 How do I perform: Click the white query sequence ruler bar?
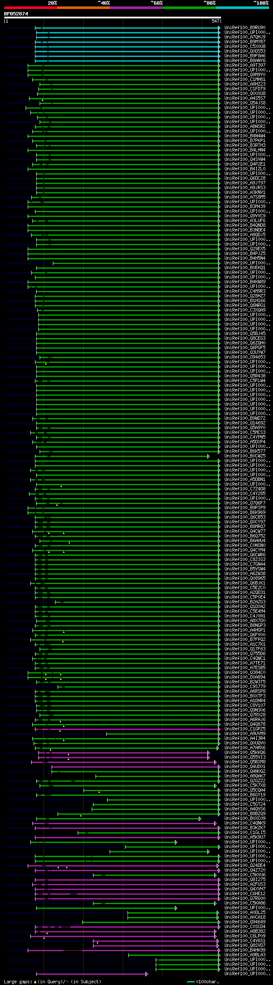(x=113, y=18)
